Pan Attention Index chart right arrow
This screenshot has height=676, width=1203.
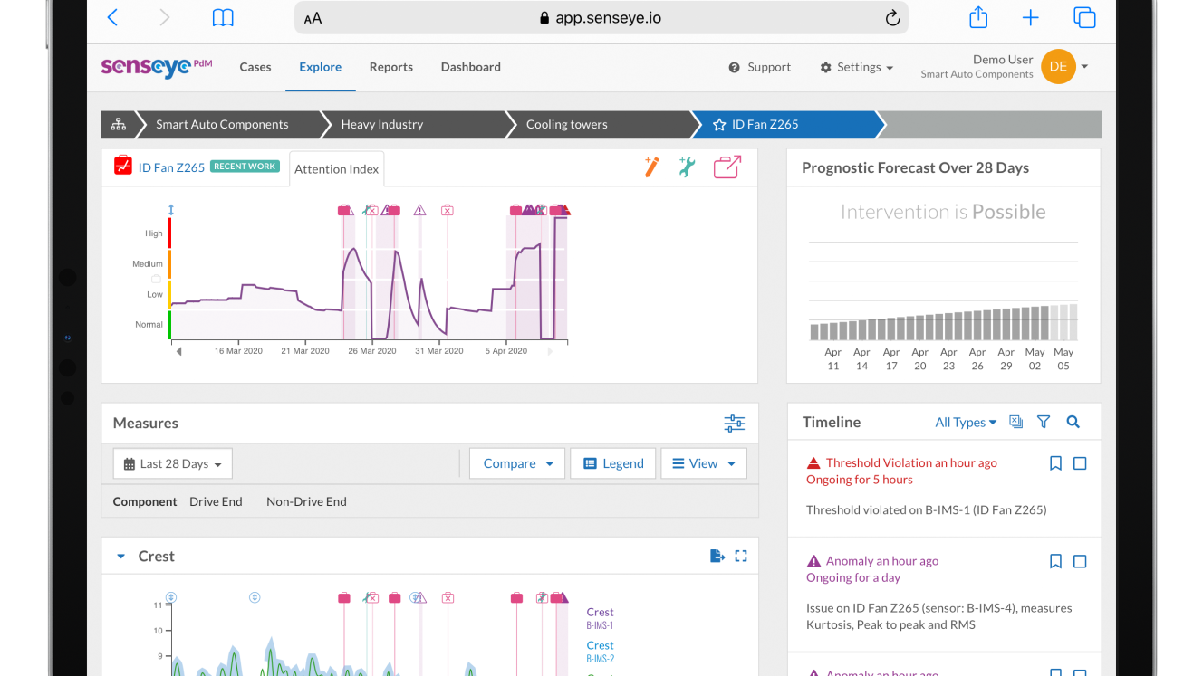point(550,351)
